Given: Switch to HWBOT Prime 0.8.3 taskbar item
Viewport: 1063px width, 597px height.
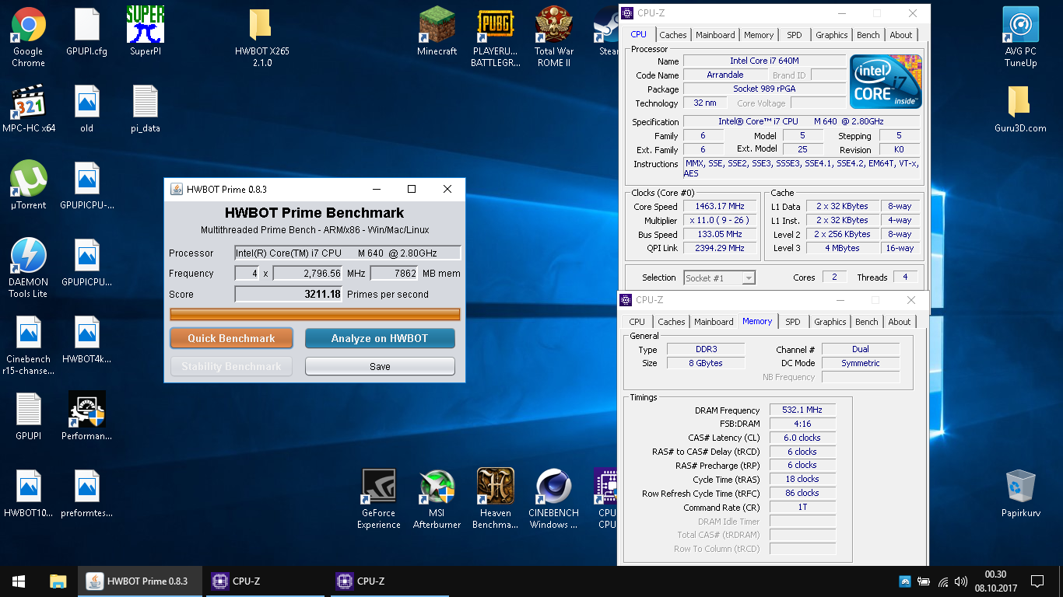Looking at the screenshot, I should [140, 581].
